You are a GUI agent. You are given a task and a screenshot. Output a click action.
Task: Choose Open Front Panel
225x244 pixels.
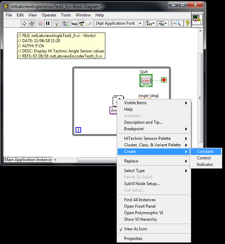(x=154, y=207)
